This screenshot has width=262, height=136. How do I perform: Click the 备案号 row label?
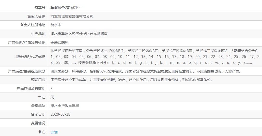40,8
